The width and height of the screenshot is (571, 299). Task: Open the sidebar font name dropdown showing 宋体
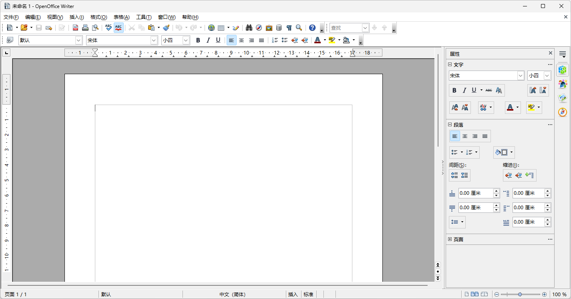[x=521, y=75]
